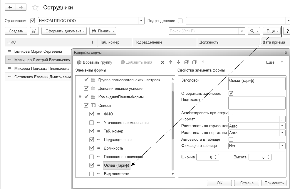
Task: Open the dialog's Еще menu
Action: tap(275, 62)
